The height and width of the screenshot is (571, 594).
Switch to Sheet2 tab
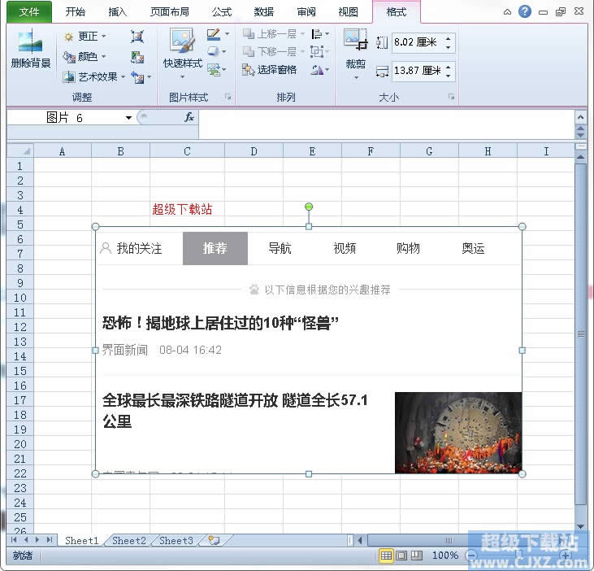129,540
